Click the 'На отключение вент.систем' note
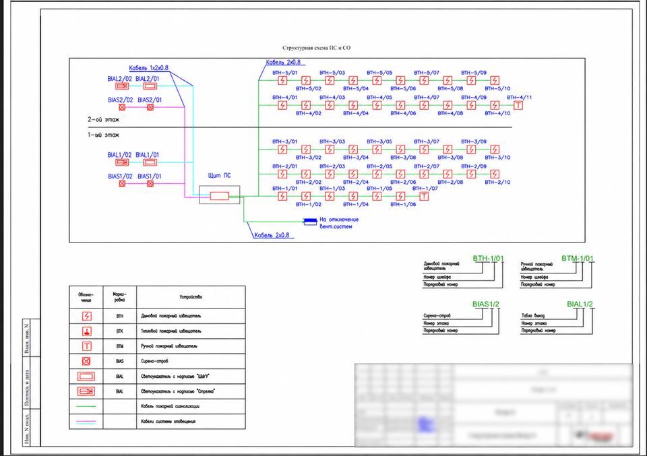647x456 pixels. click(339, 223)
